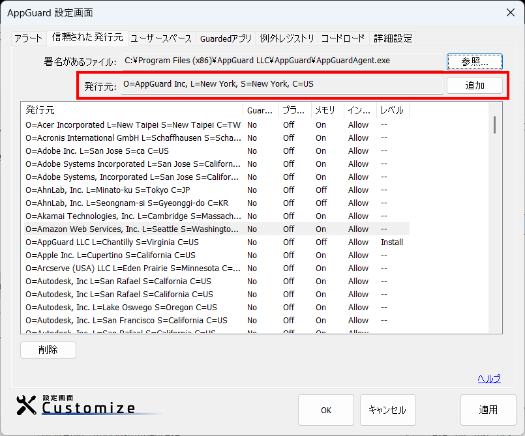The height and width of the screenshot is (436, 525).
Task: Click the 参照... browse button
Action: click(x=474, y=61)
